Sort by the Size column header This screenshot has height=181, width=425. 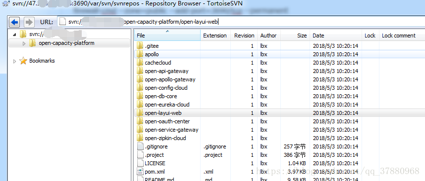pyautogui.click(x=295, y=36)
